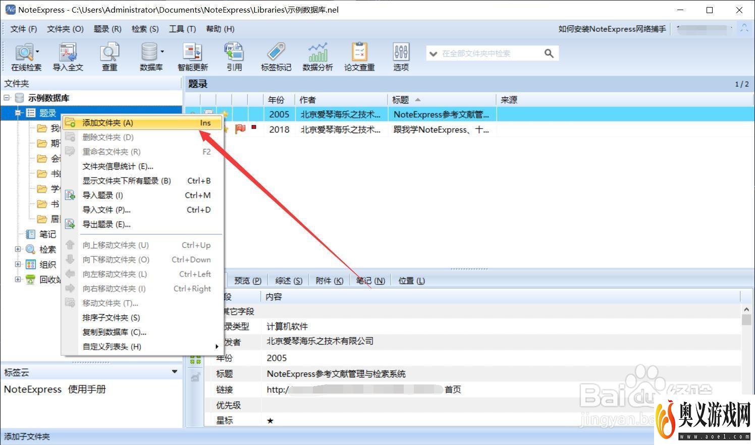Choose 添加文件夹 (A) from context menu
Image resolution: width=755 pixels, height=445 pixels.
[x=143, y=123]
